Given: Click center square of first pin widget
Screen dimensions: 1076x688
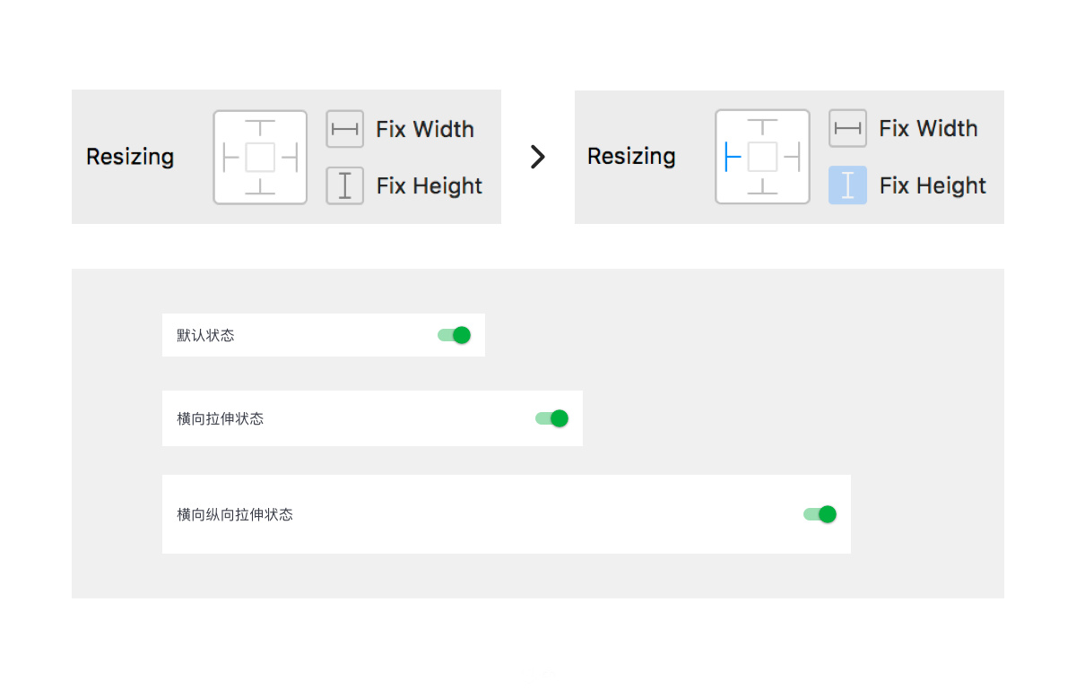Looking at the screenshot, I should tap(260, 158).
